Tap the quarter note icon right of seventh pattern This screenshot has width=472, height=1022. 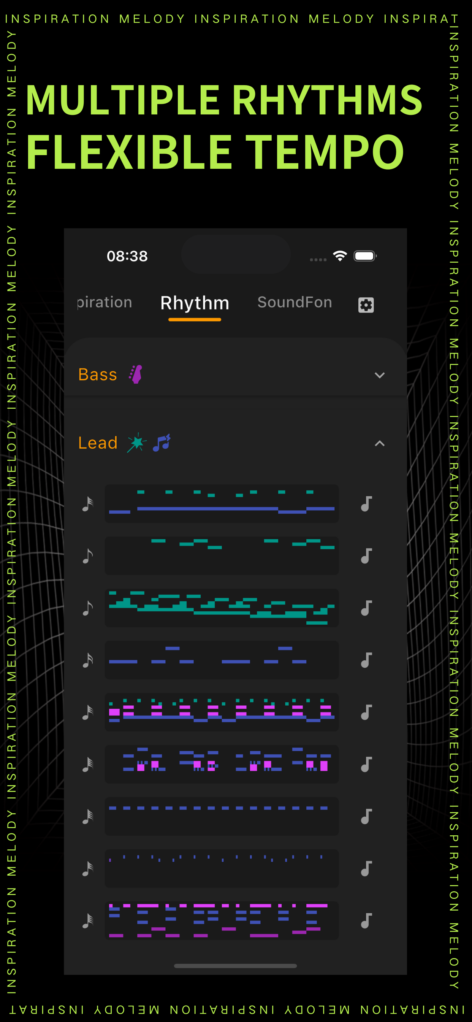(366, 817)
